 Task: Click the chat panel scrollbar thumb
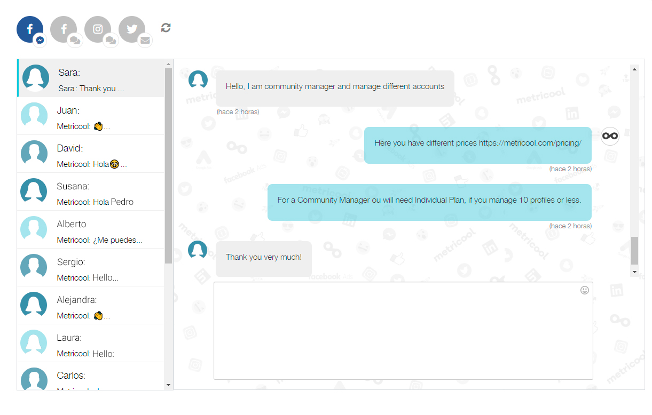635,251
